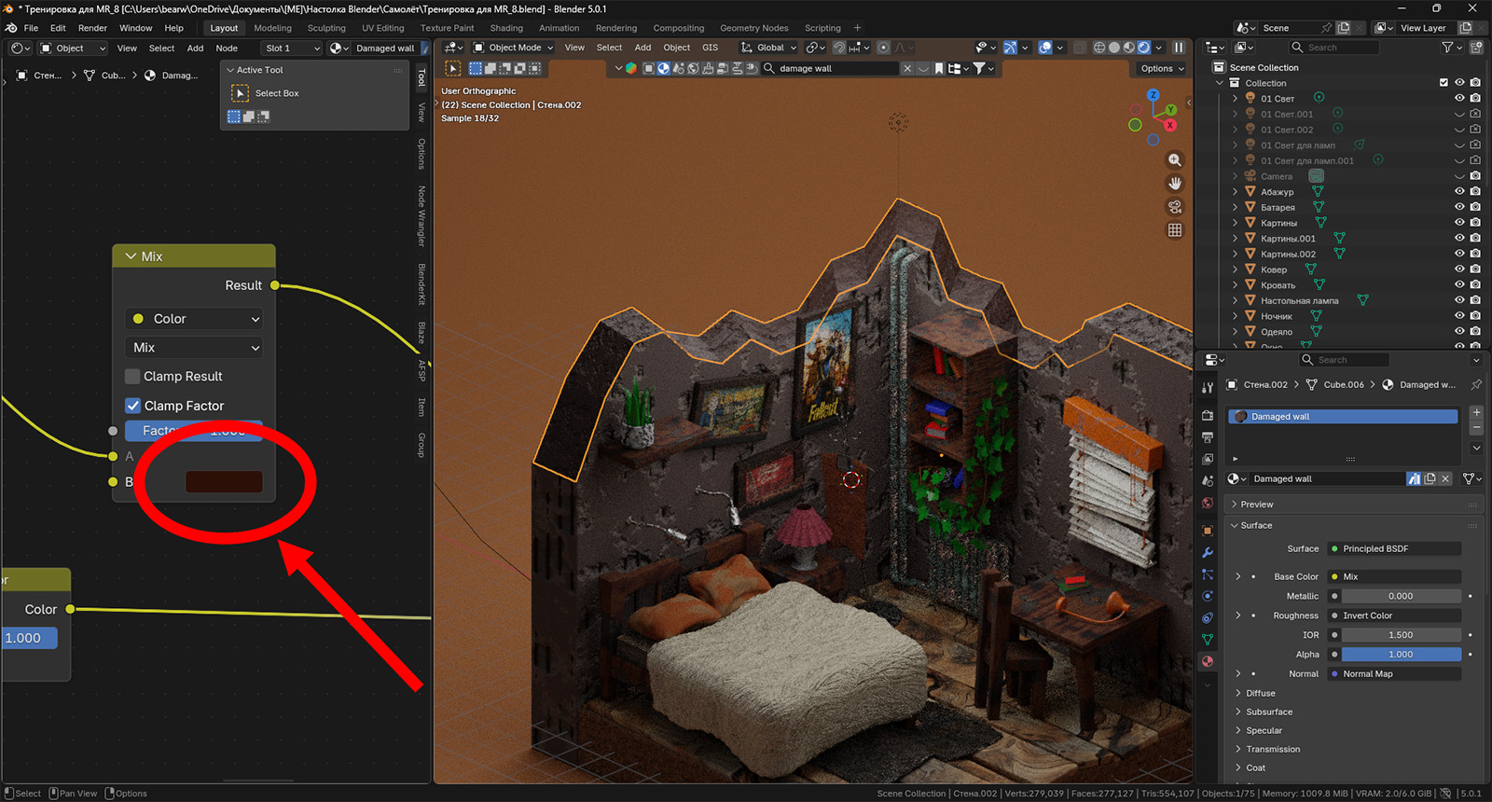Open the Color data type dropdown in Mix node
1492x802 pixels.
click(194, 319)
